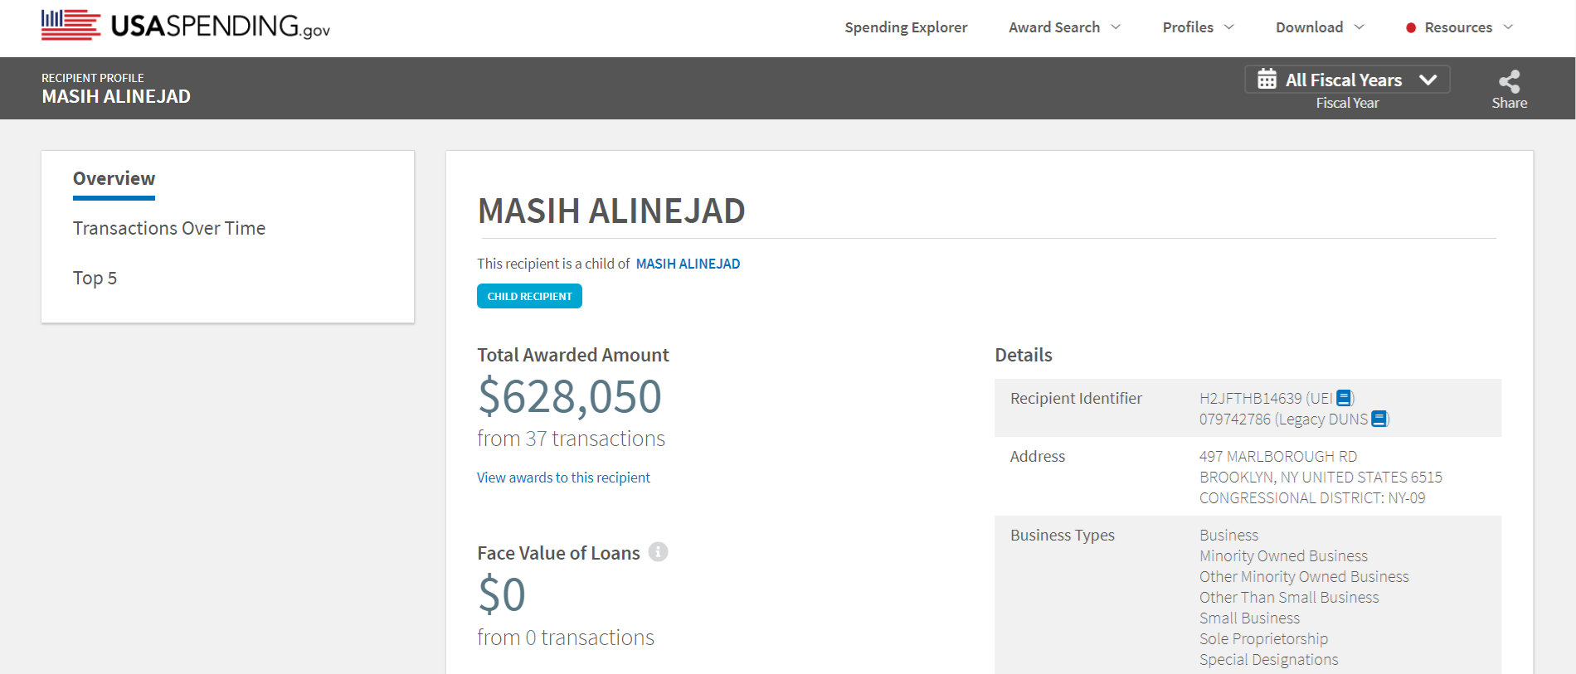Screen dimensions: 1576x674
Task: Open the Award Search dropdown menu
Action: click(1064, 27)
